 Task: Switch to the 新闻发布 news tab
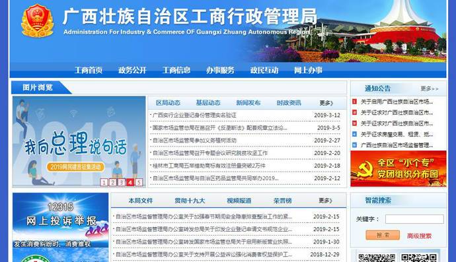(x=248, y=103)
